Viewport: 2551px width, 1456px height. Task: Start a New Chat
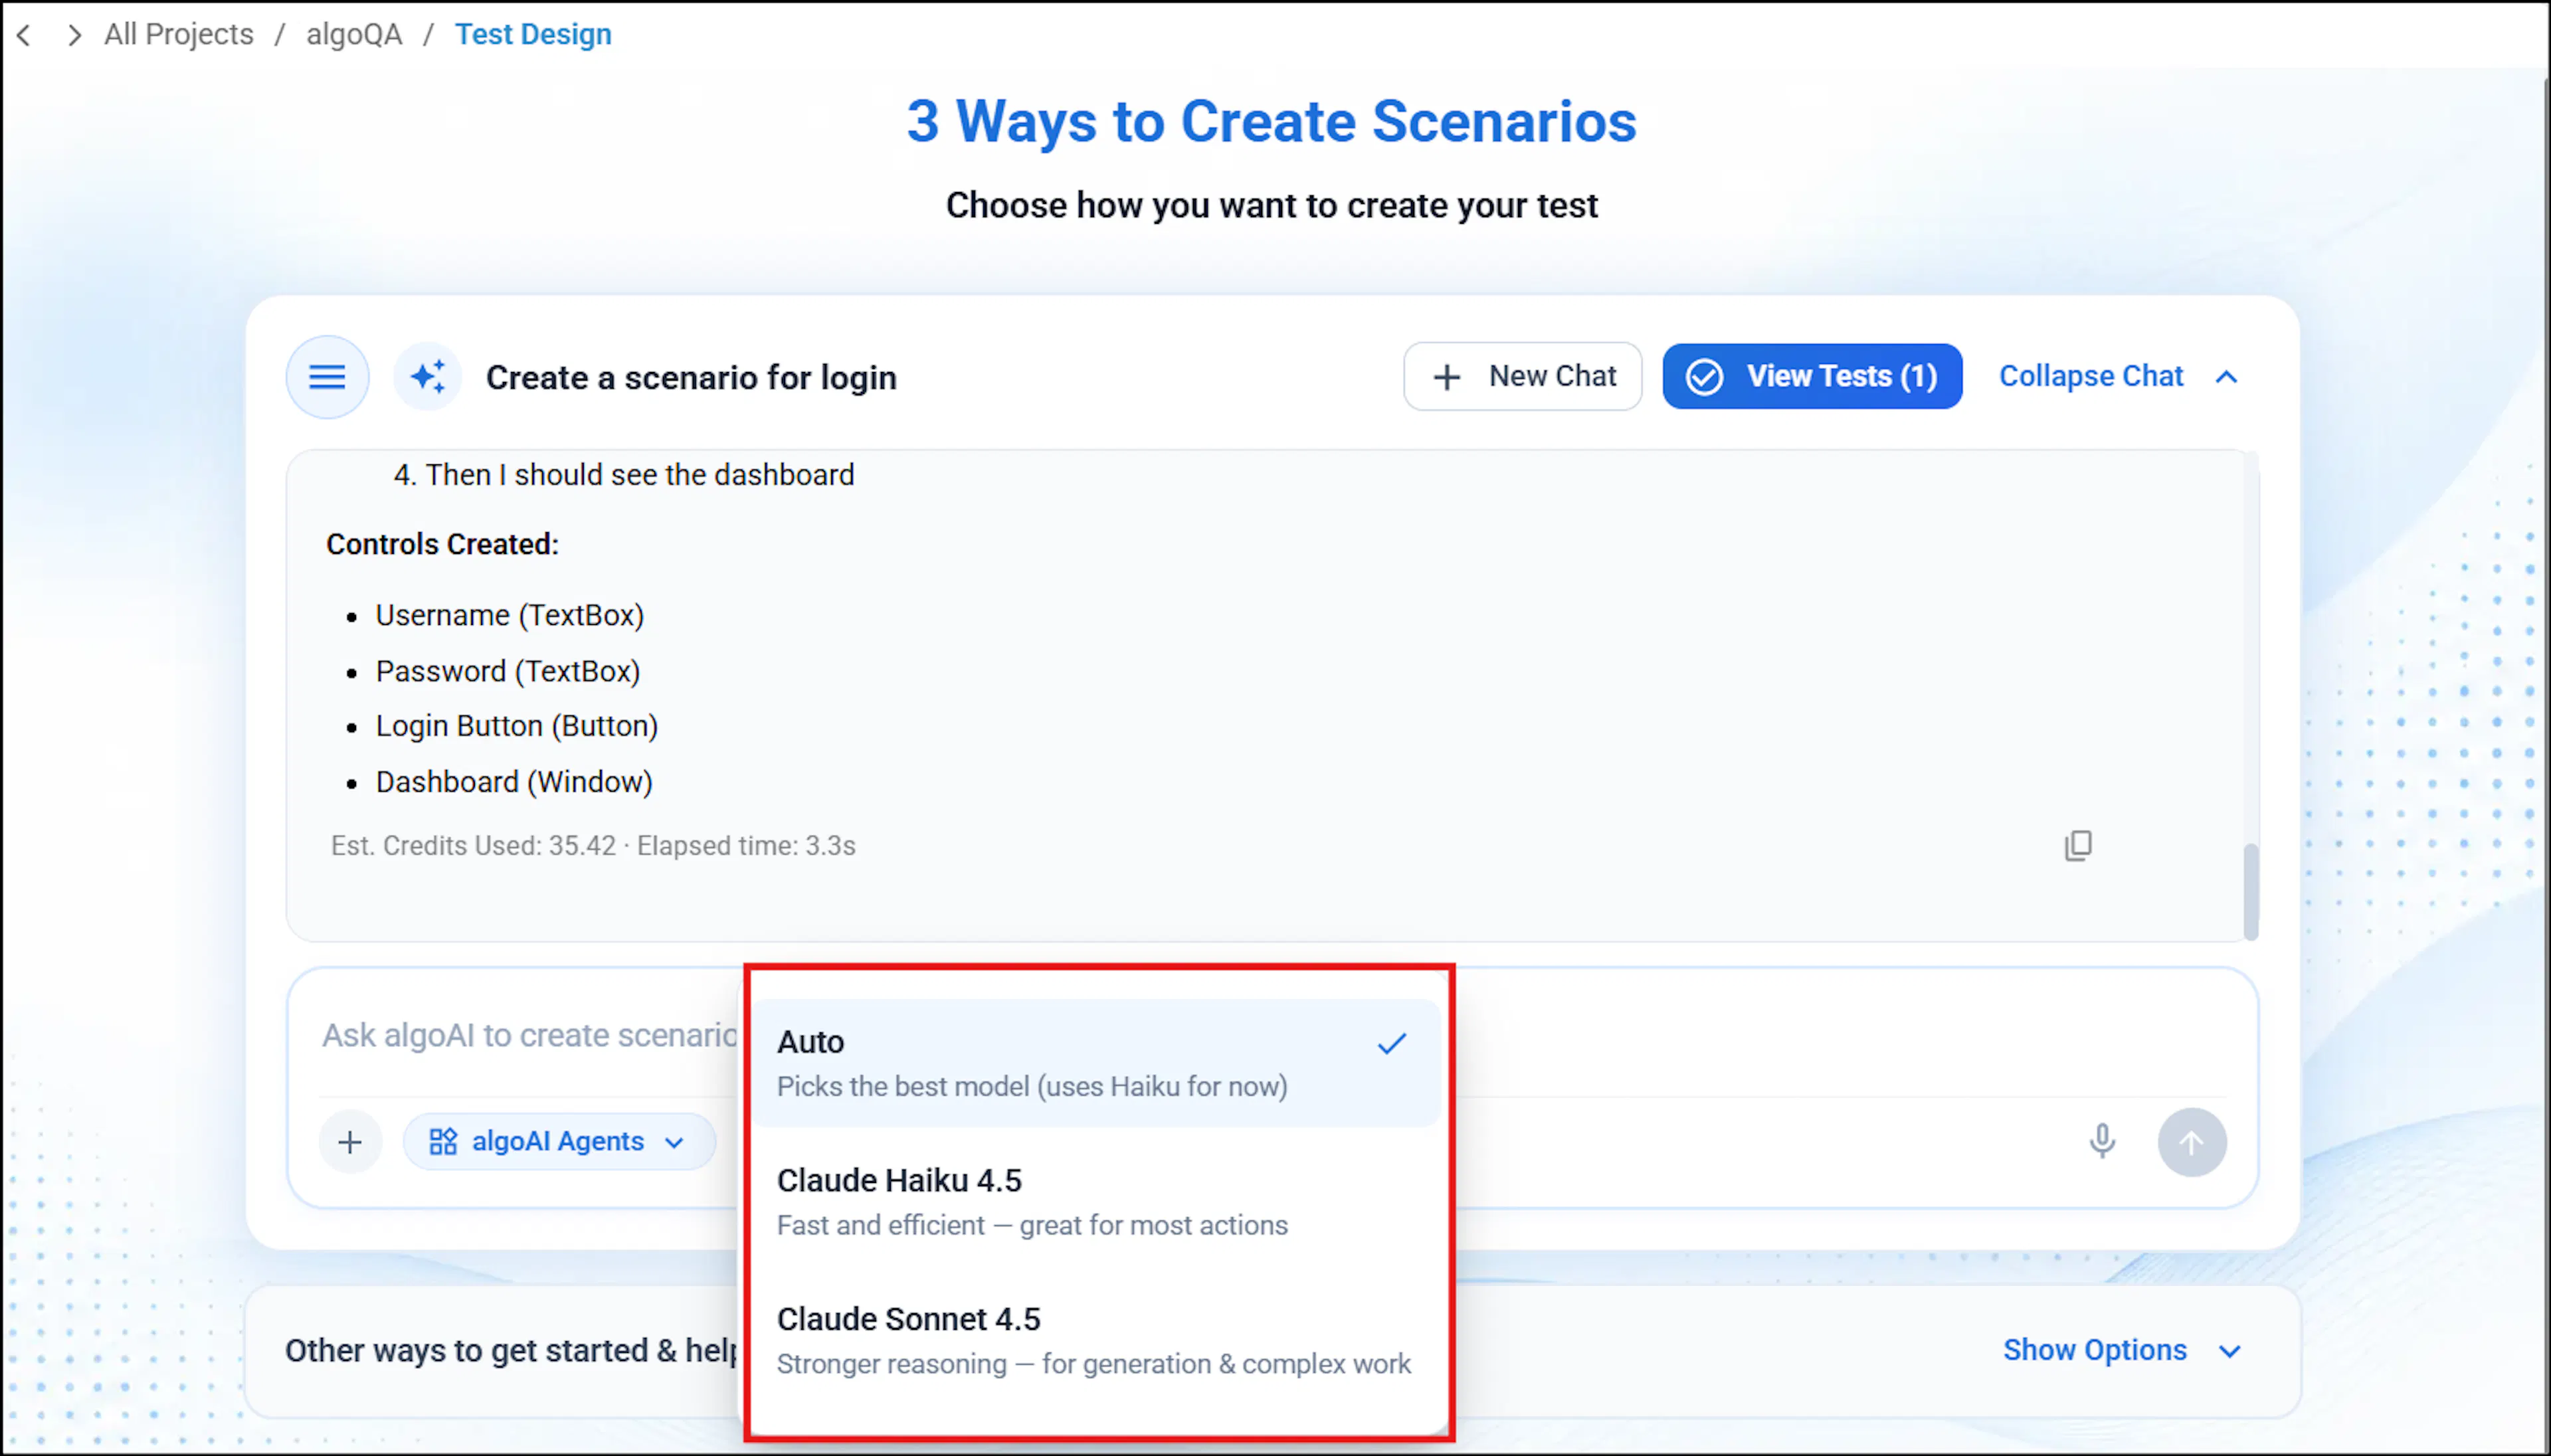click(x=1522, y=376)
